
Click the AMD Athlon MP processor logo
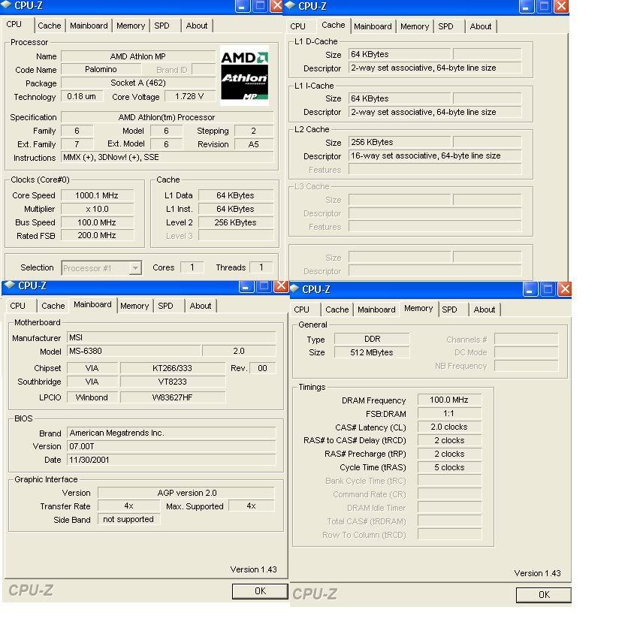click(x=244, y=76)
